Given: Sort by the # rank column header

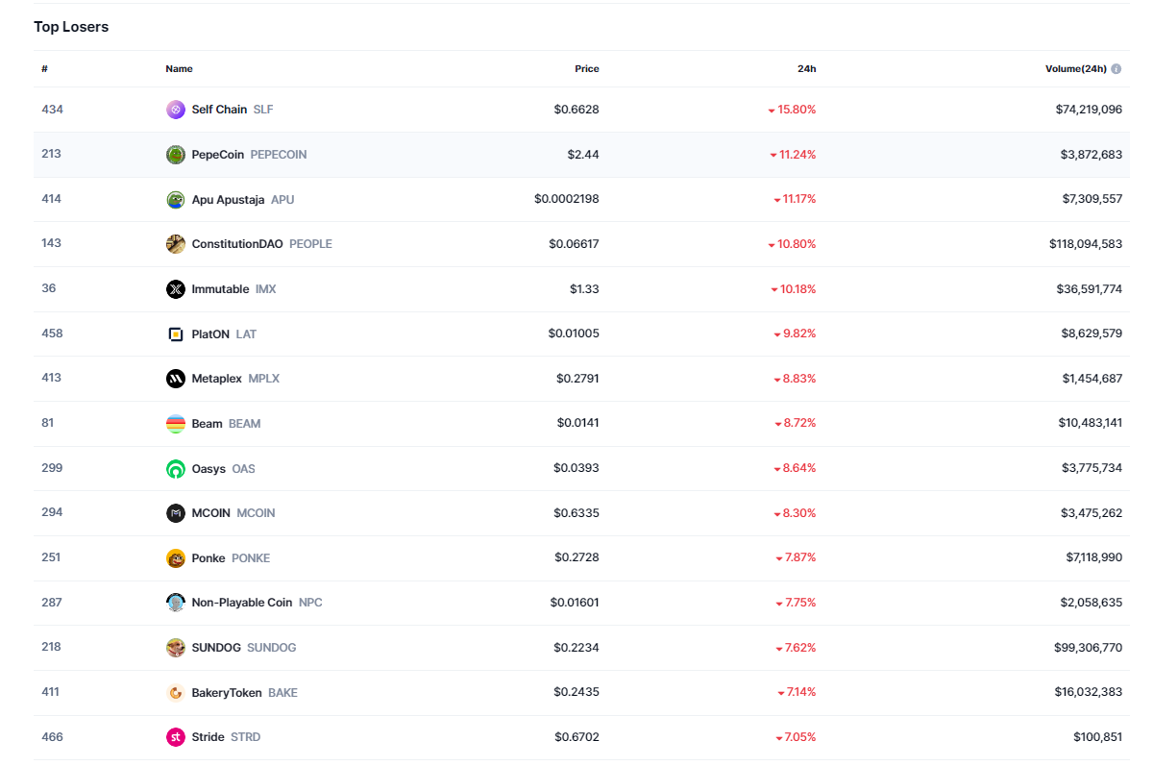Looking at the screenshot, I should pos(44,69).
